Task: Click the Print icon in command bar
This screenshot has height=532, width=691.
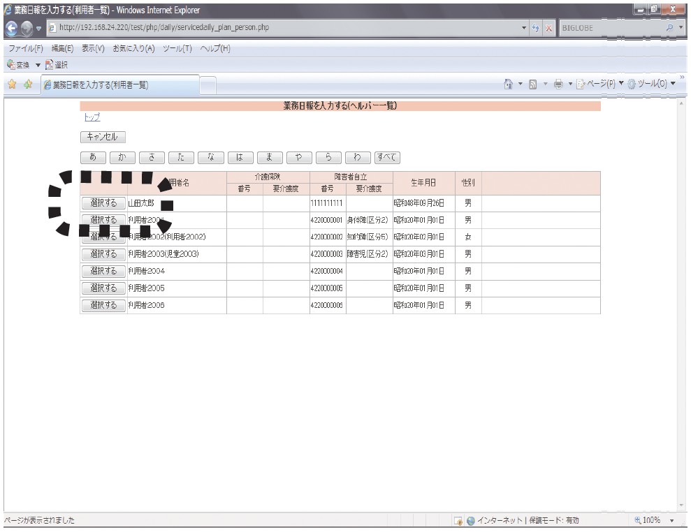Action: coord(558,84)
